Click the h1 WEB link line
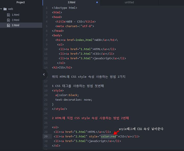 pos(86,40)
